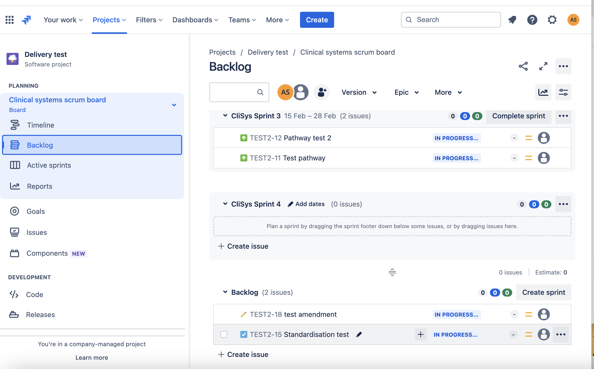Open CliSys Sprint 3 more actions ellipsis
This screenshot has width=594, height=369.
[x=563, y=116]
